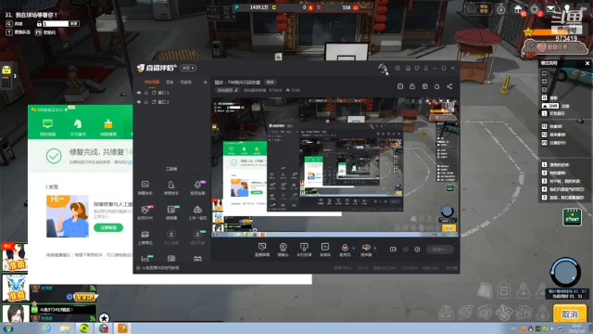
Task: Open the hamburger menu in title bar
Action: click(426, 69)
